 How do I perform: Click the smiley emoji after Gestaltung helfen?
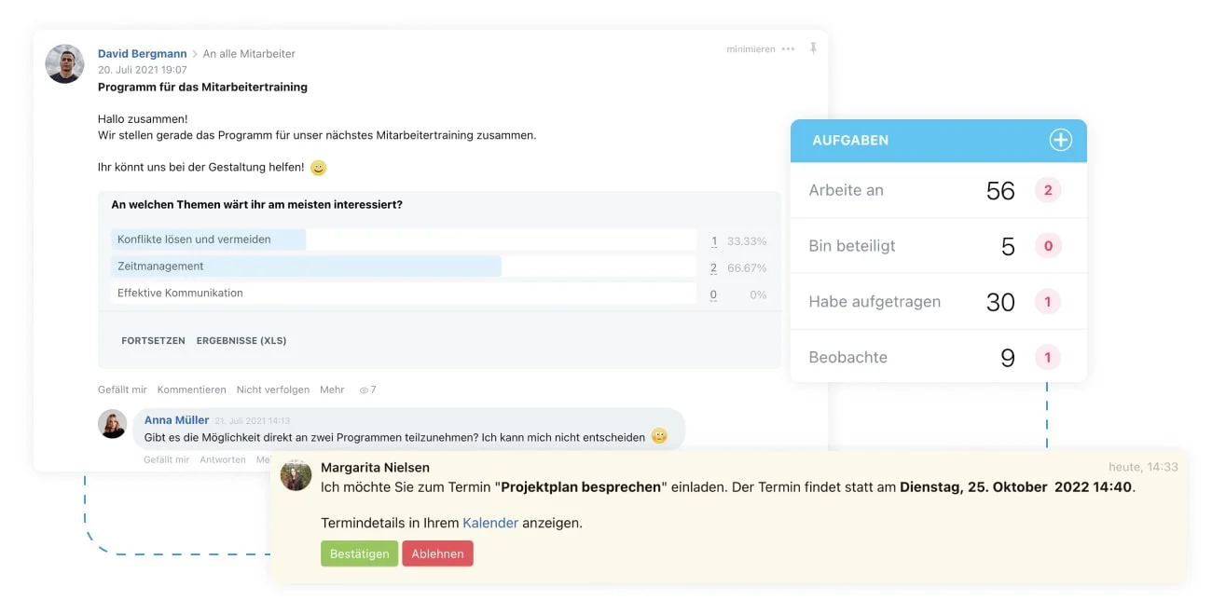[x=319, y=168]
